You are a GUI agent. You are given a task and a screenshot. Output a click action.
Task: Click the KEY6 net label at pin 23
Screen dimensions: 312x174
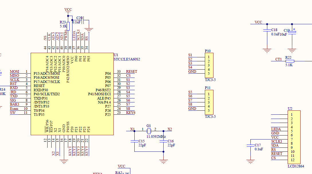(131, 113)
